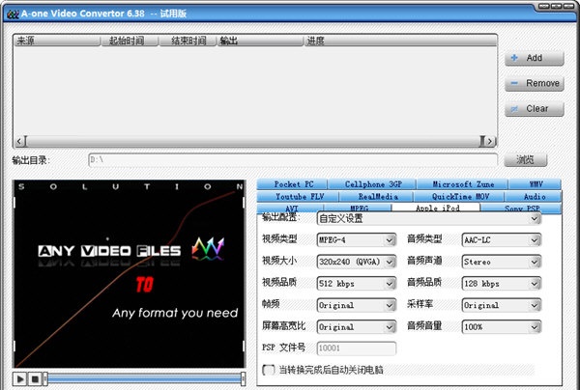Open the 音频品质 128 kbps dropdown
The height and width of the screenshot is (390, 580).
click(501, 284)
